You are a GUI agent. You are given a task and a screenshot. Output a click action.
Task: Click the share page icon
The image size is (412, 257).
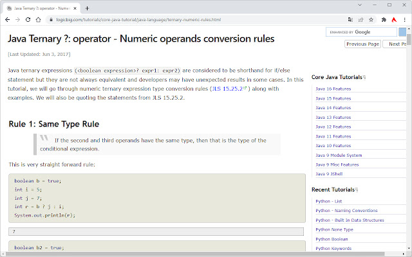360,20
